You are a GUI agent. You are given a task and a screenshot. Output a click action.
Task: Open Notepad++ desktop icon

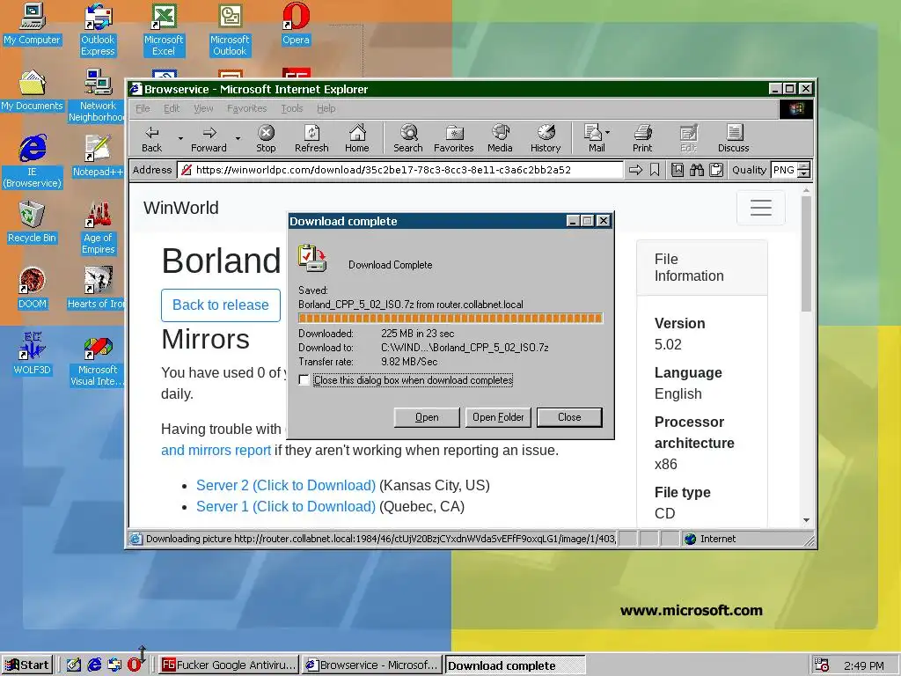coord(98,156)
